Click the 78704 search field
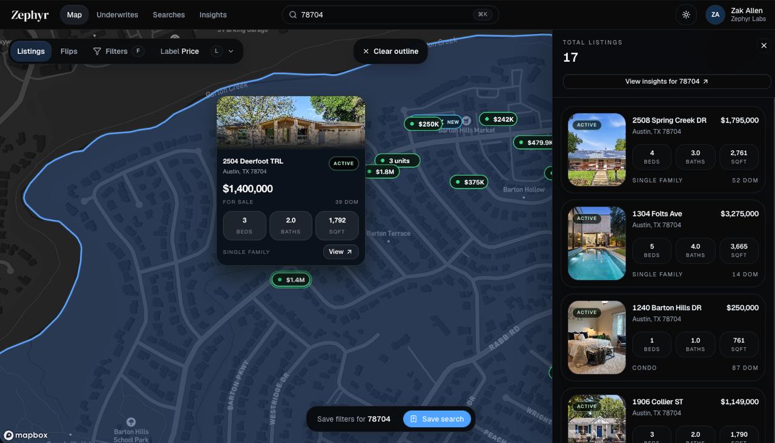Viewport: 775px width, 443px height. [x=391, y=15]
